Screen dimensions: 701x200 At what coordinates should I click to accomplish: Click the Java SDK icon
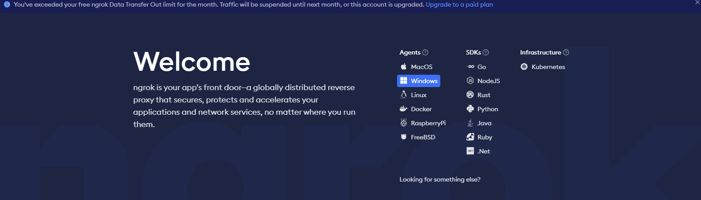(470, 123)
